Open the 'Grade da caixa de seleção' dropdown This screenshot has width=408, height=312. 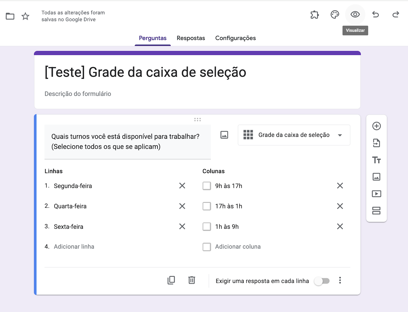(294, 135)
